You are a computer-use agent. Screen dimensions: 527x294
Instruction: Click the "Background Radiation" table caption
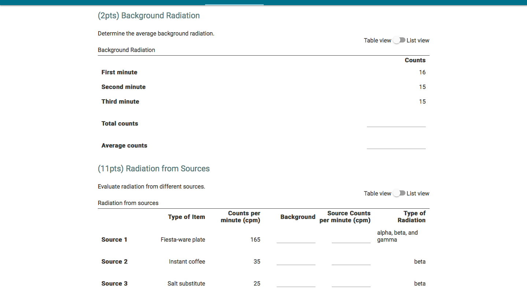[126, 50]
